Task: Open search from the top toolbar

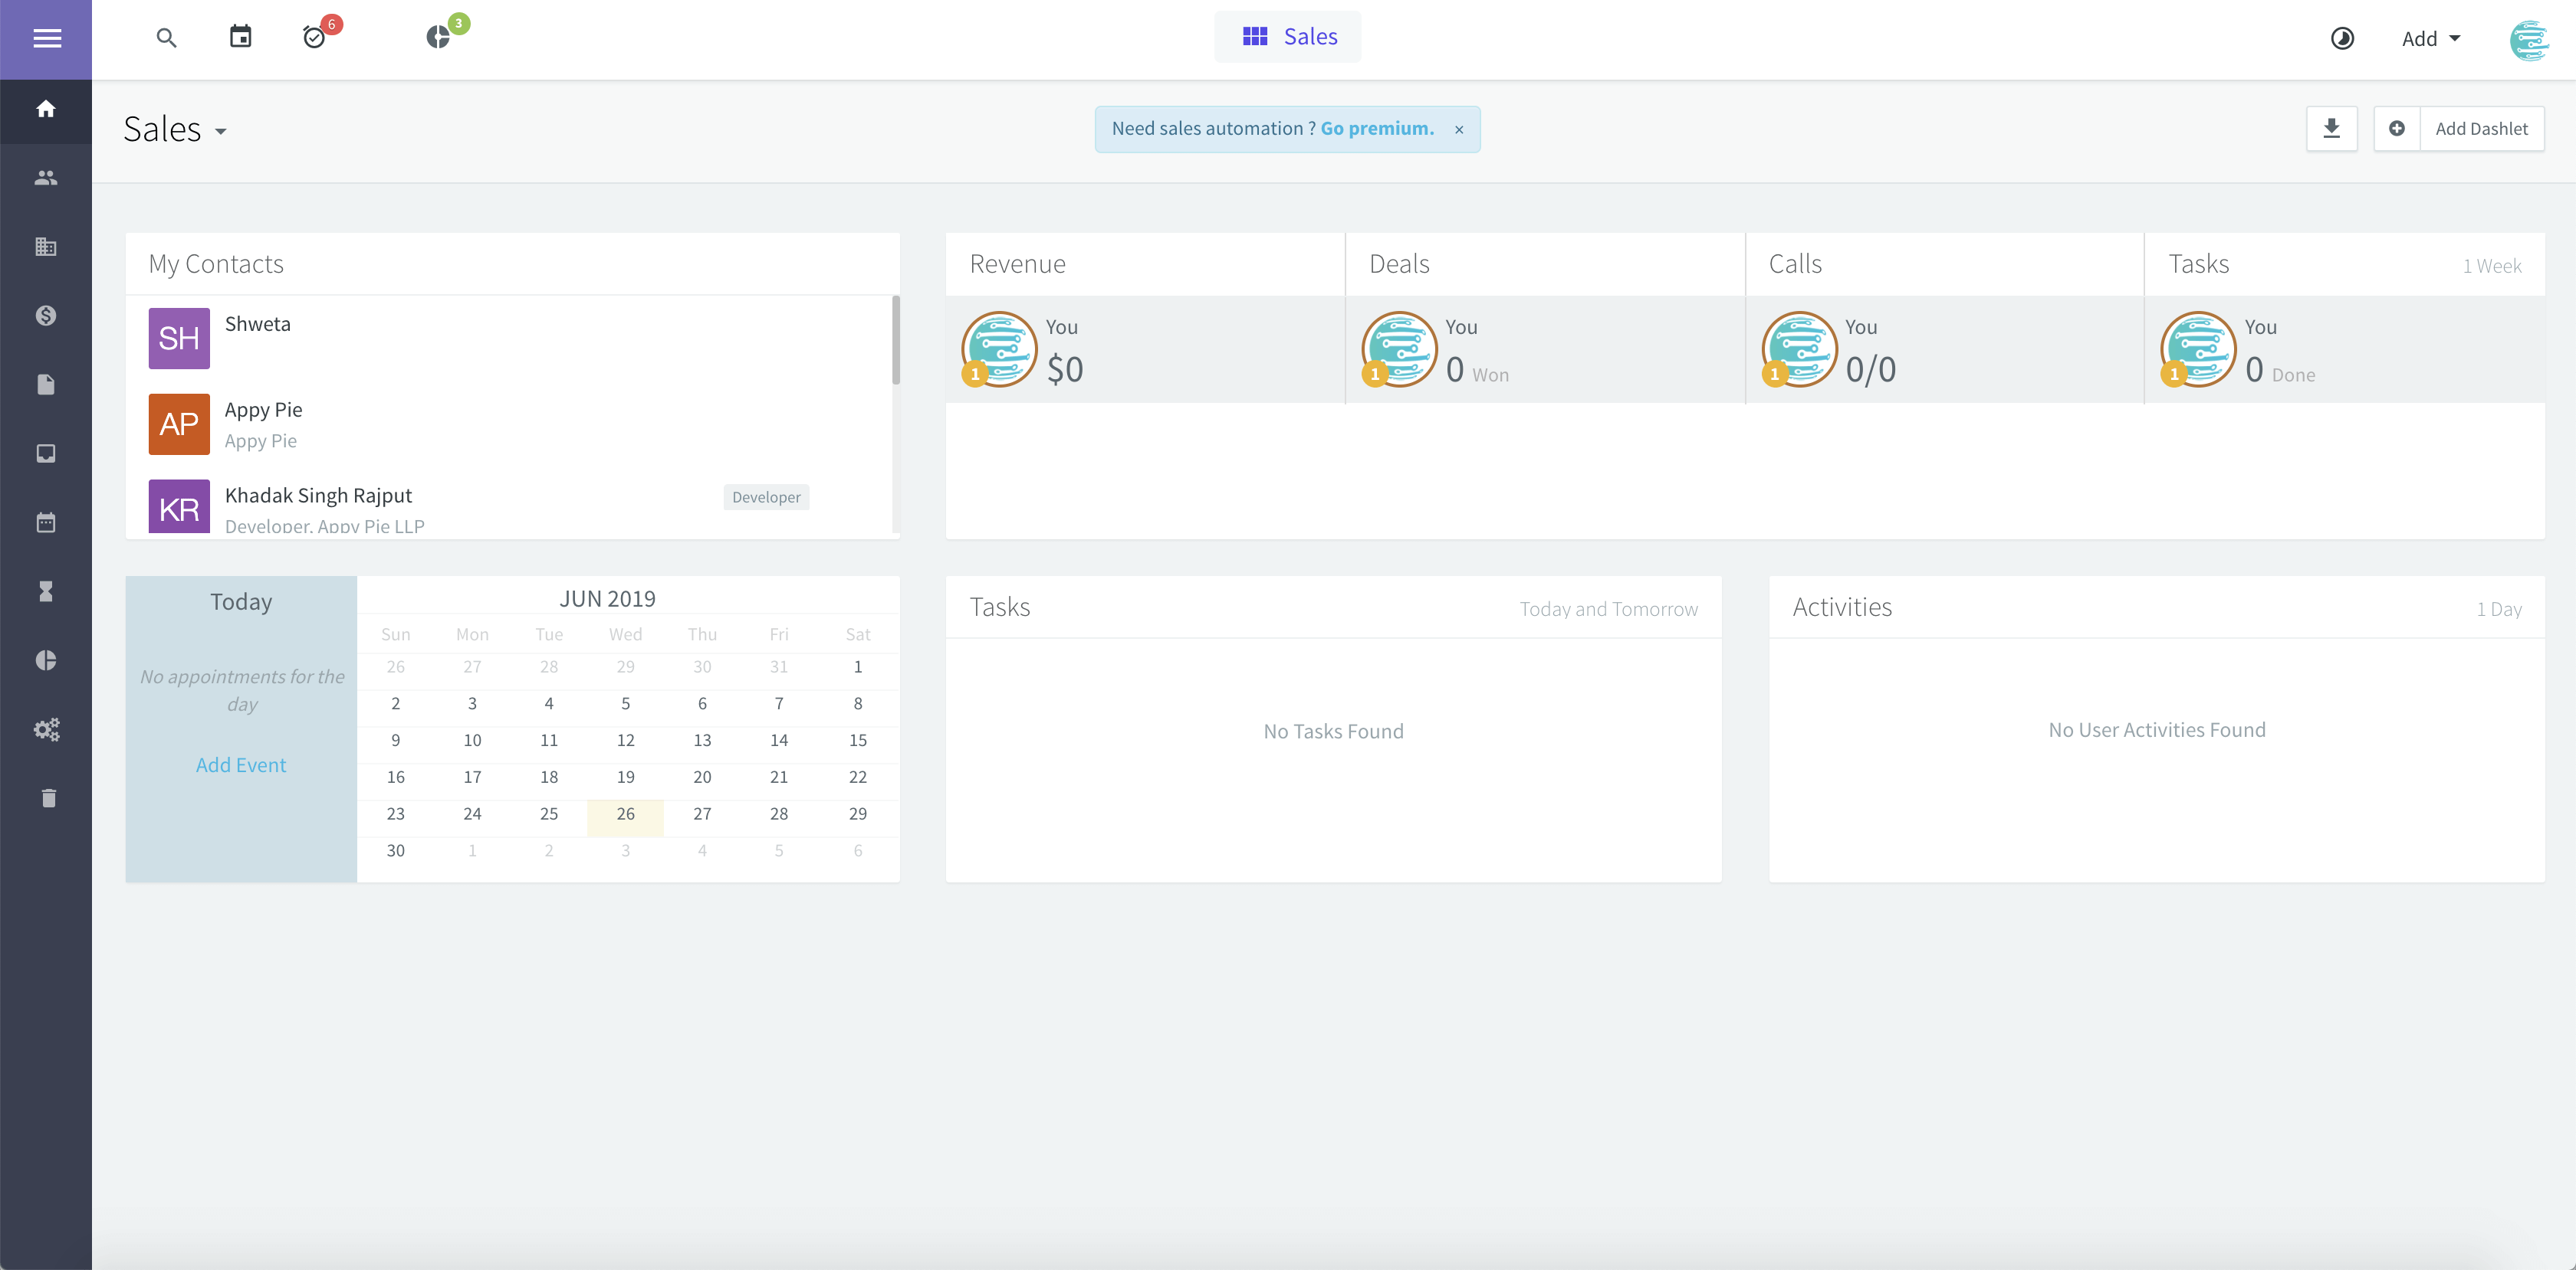Action: pos(166,37)
